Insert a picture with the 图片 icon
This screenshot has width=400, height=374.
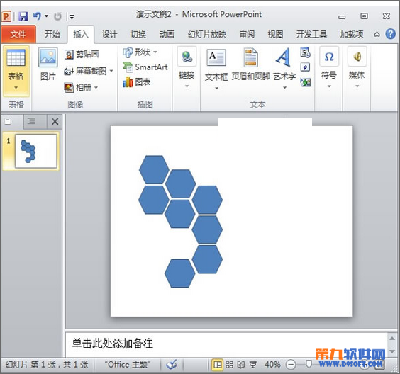coord(48,57)
